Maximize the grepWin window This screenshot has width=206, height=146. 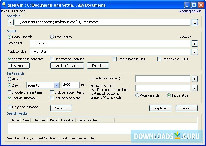tap(194, 5)
